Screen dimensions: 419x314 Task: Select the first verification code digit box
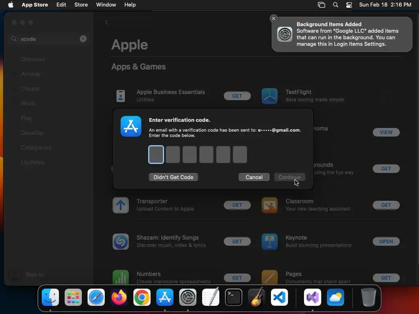[156, 155]
